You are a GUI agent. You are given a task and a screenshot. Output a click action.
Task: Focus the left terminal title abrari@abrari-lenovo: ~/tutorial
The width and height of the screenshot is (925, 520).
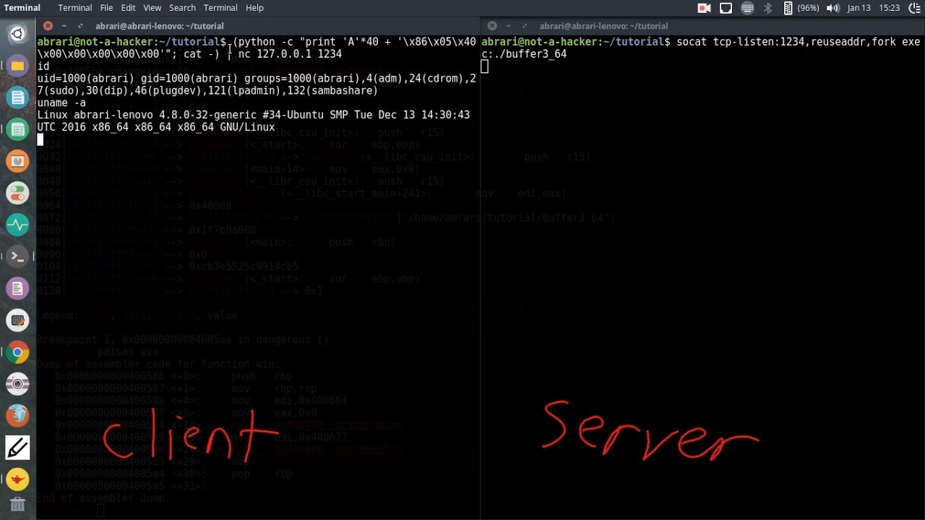click(x=159, y=26)
